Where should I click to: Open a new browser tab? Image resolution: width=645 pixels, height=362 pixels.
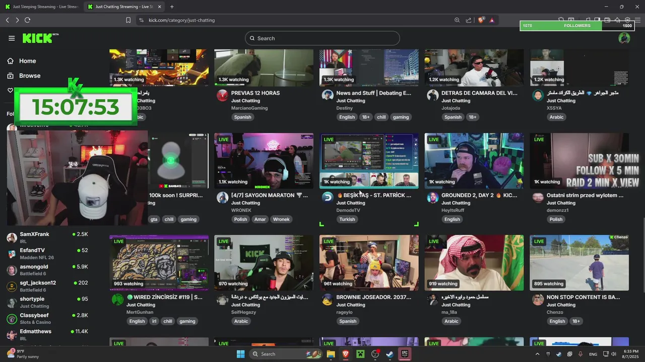click(172, 7)
